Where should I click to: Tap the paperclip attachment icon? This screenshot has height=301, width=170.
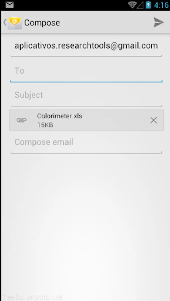click(21, 120)
